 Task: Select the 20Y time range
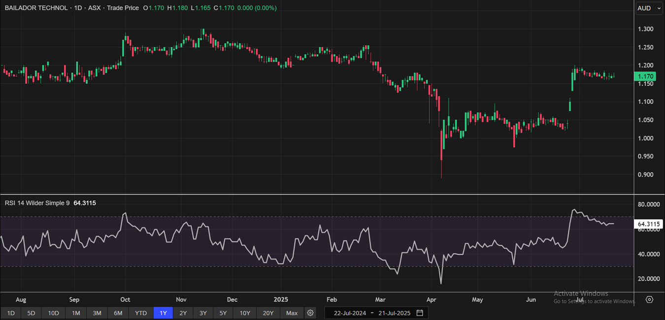click(x=268, y=313)
